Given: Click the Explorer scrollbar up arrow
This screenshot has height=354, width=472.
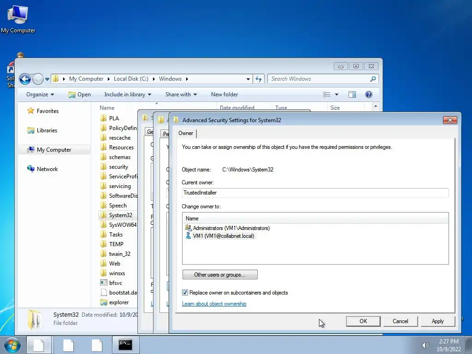Looking at the screenshot, I should [375, 106].
